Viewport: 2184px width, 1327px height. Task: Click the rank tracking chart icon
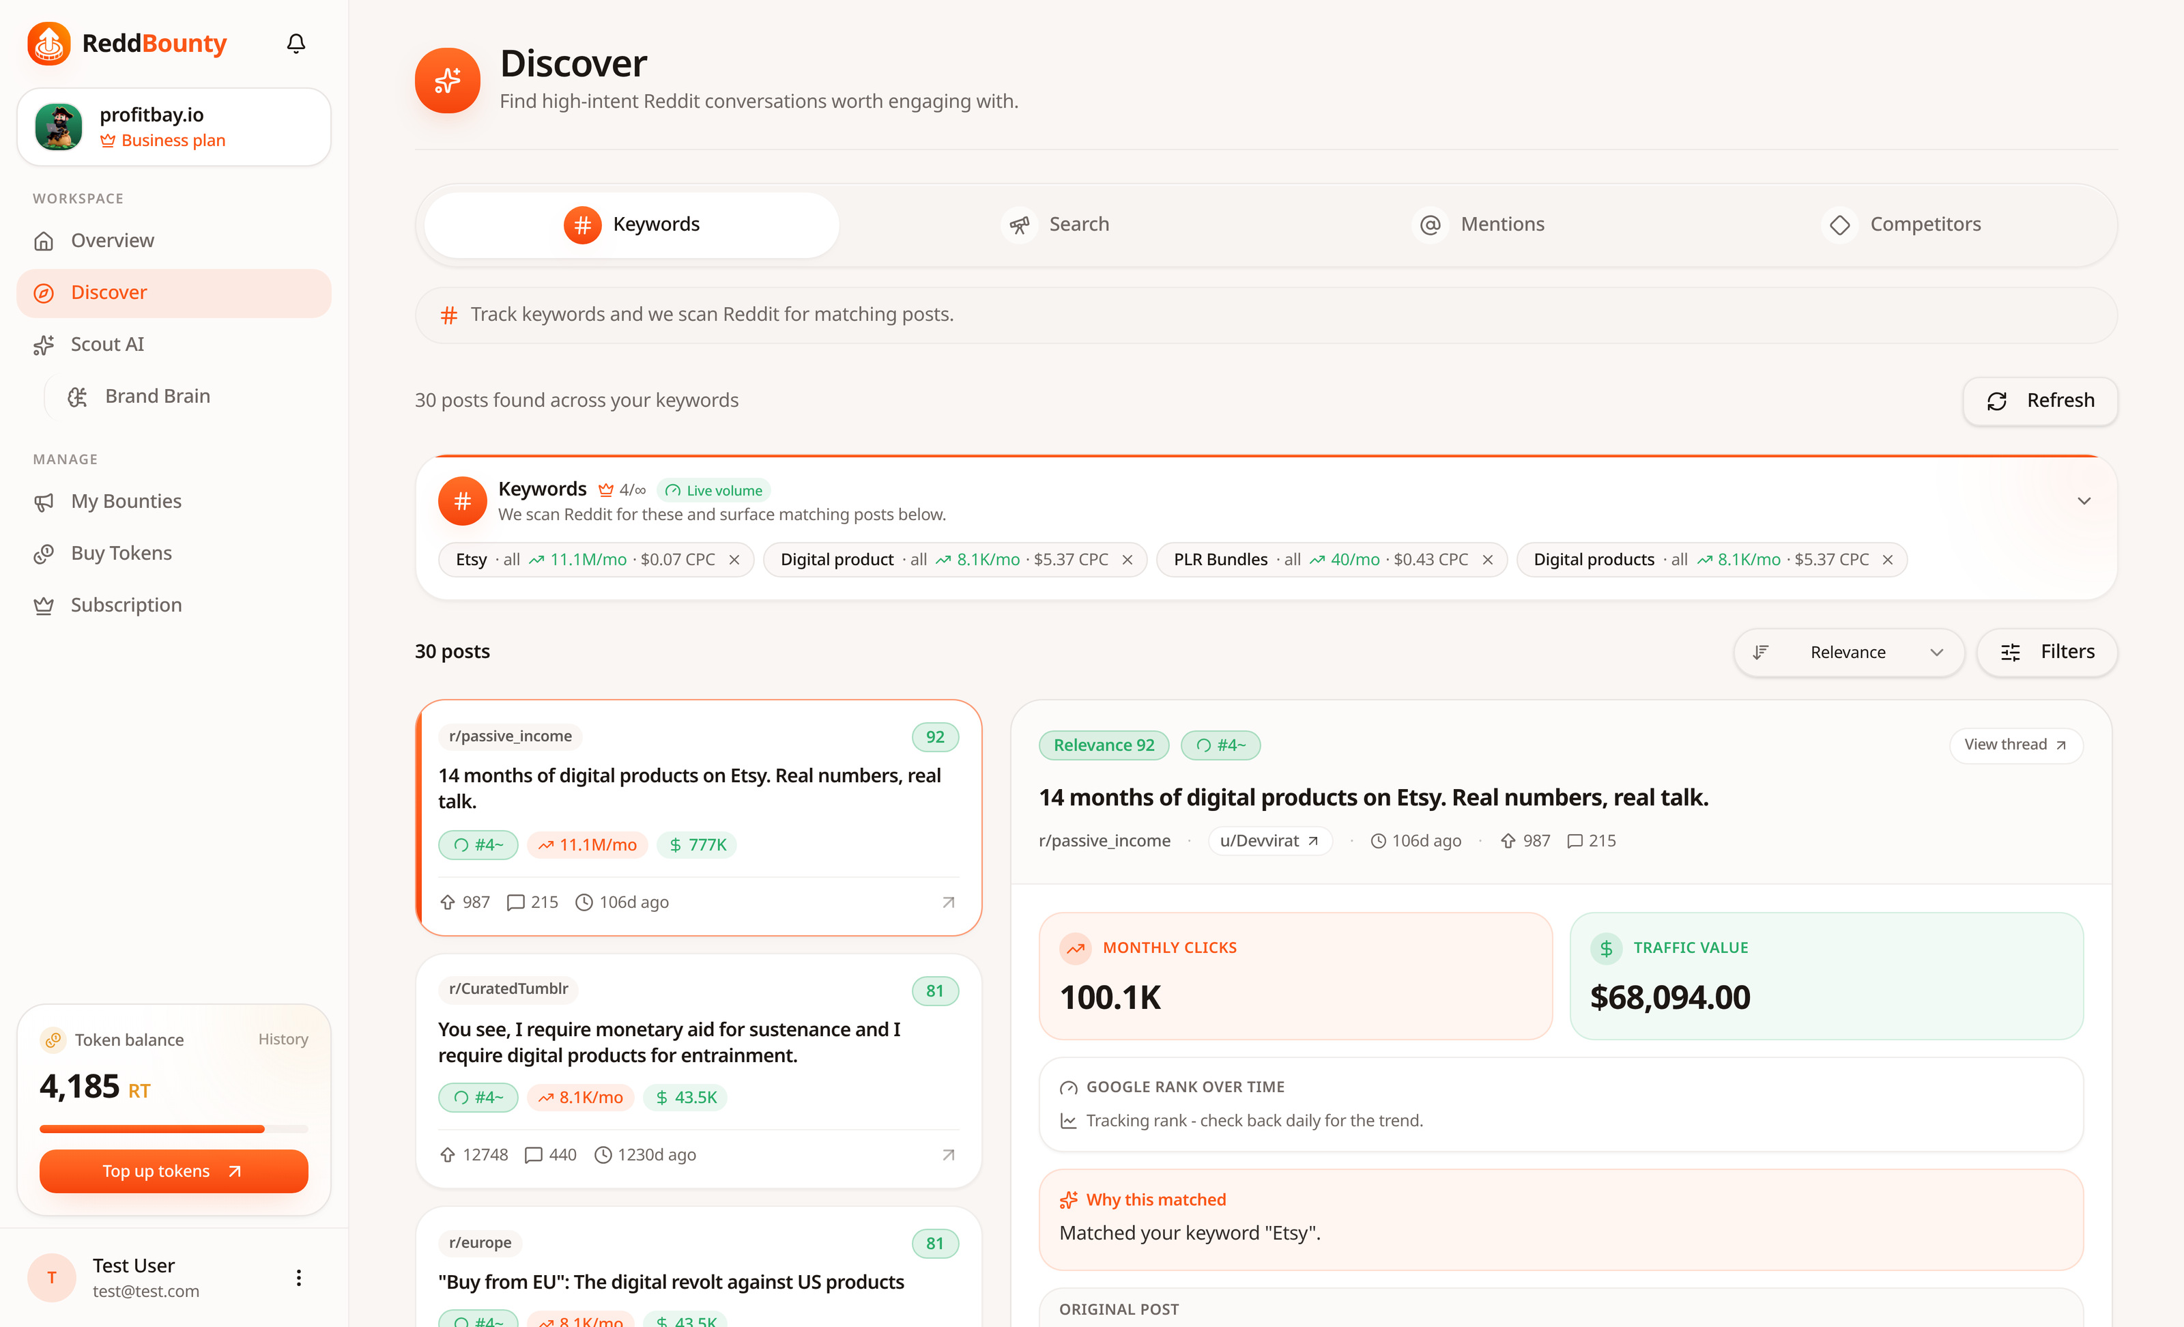click(1069, 1122)
